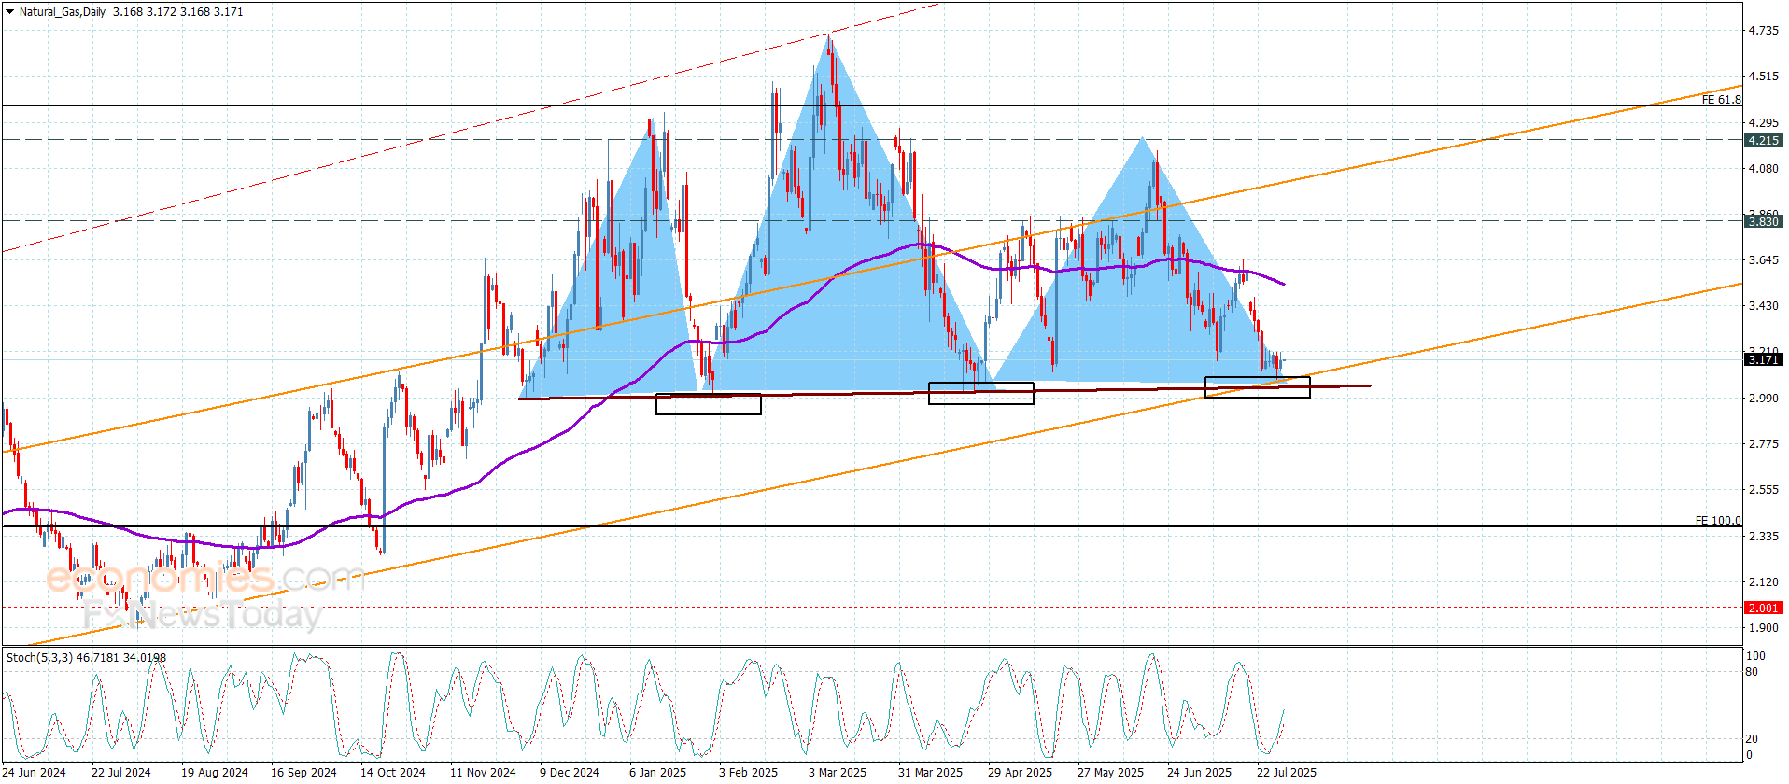This screenshot has width=1789, height=784.
Task: Open the chart menu triangle beside Natural_Gas,Daily
Action: (x=10, y=12)
